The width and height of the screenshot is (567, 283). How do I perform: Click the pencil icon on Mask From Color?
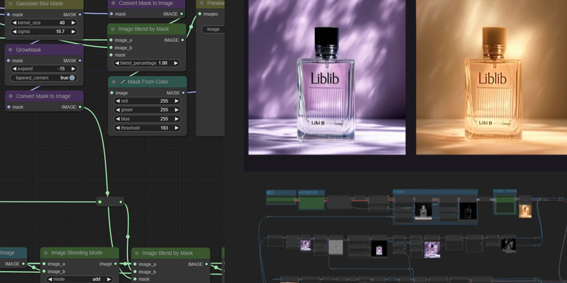[123, 82]
